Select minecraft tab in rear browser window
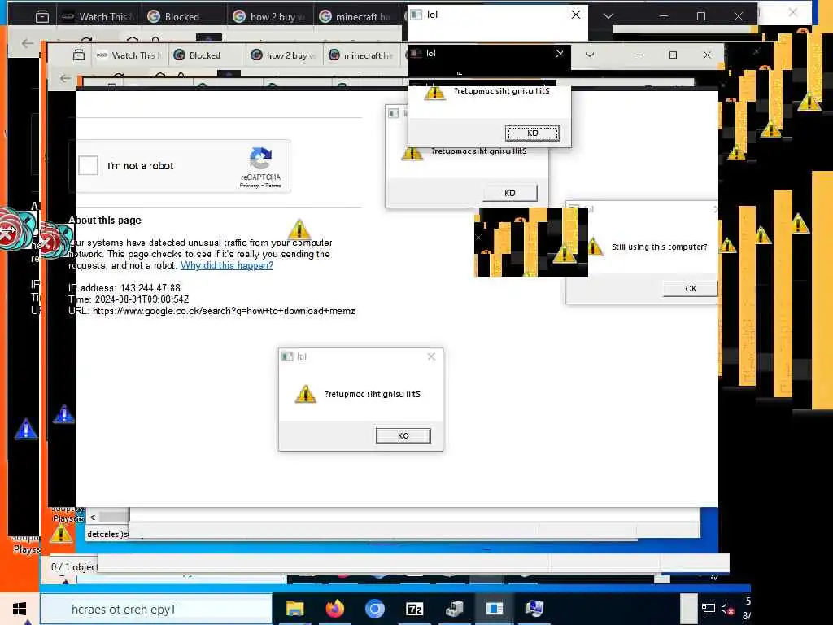The height and width of the screenshot is (625, 833). coord(356,17)
